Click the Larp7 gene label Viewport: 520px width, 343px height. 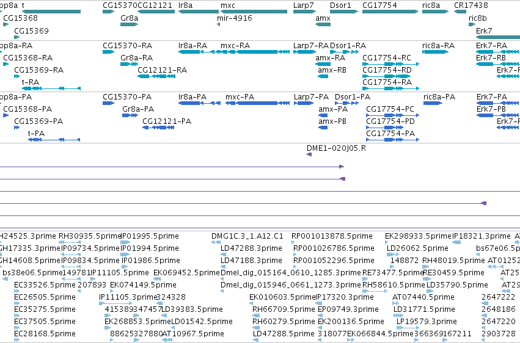[303, 5]
